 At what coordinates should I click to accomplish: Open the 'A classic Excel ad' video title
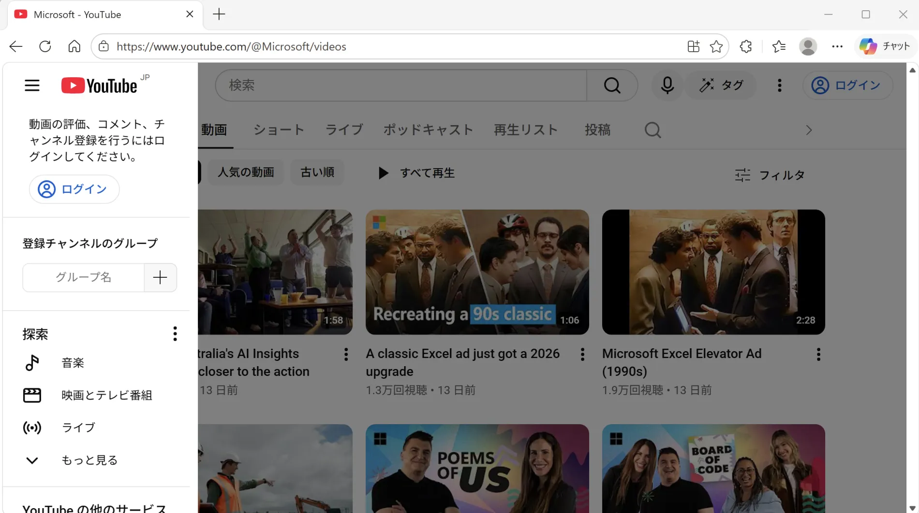point(463,362)
